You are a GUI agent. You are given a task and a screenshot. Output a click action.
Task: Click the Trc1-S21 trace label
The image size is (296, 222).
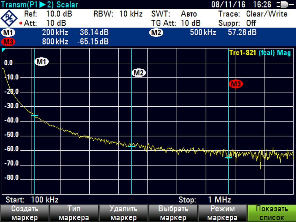click(x=242, y=53)
